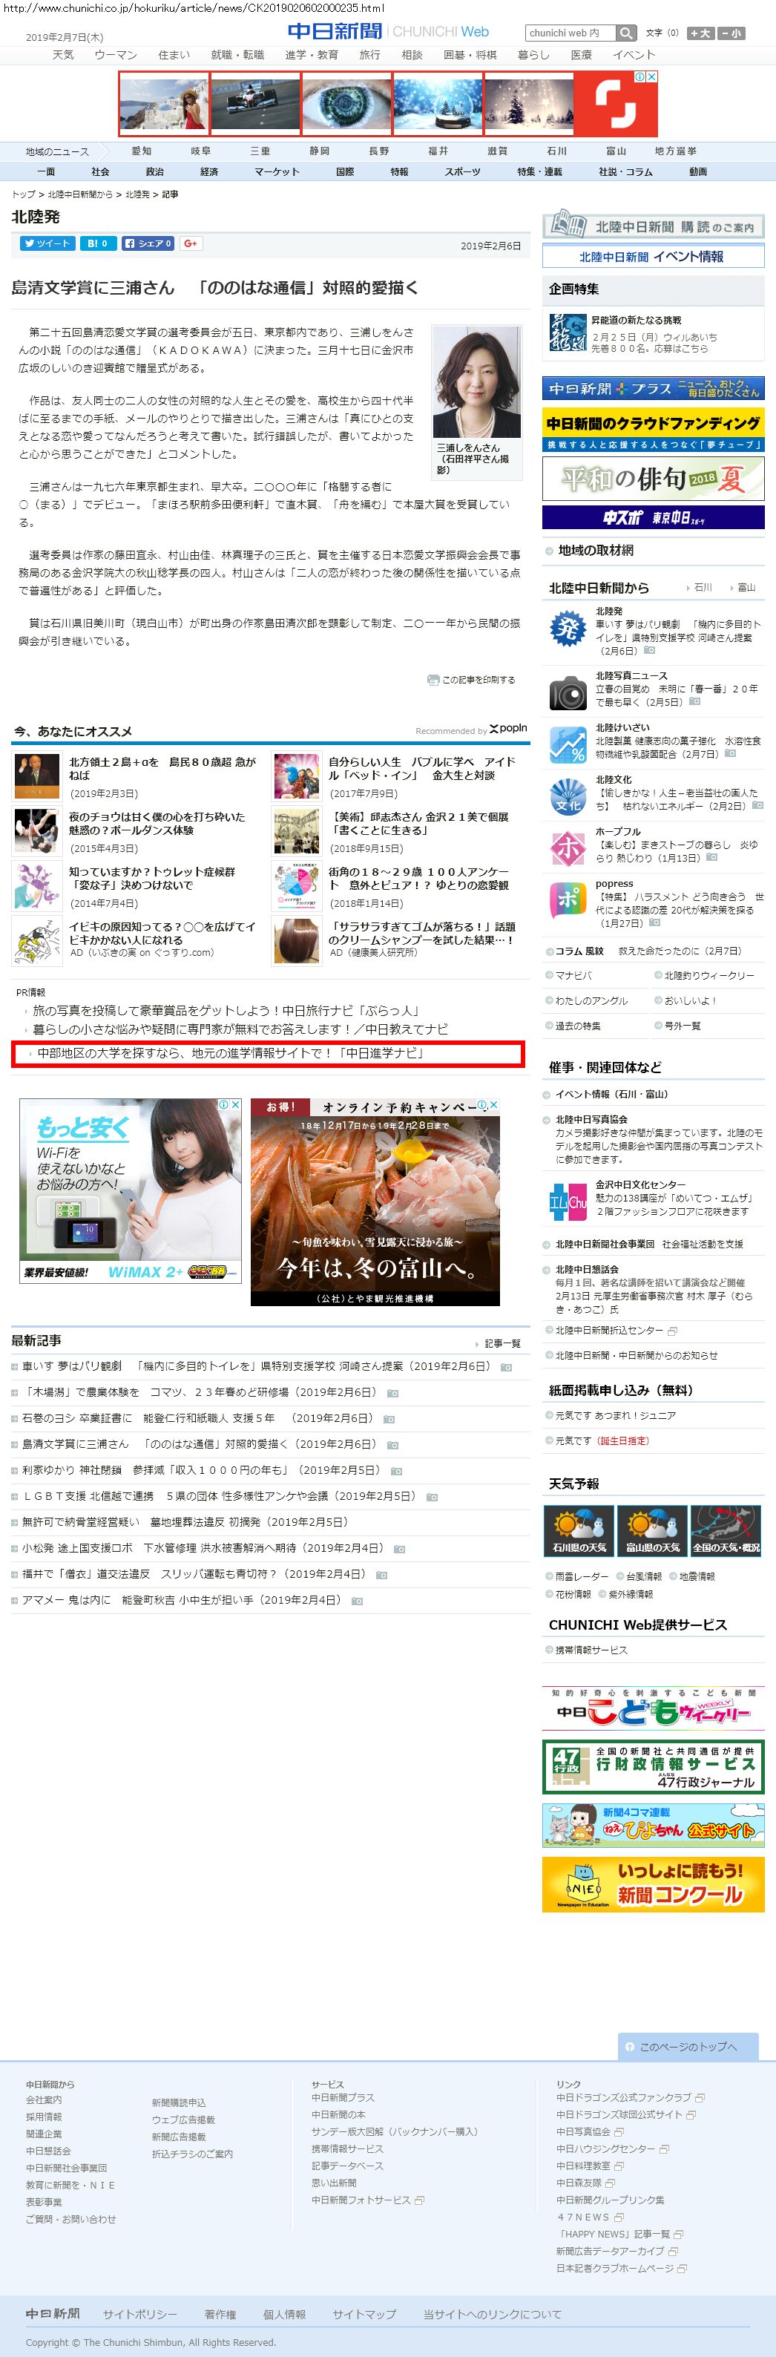This screenshot has height=2357, width=776.
Task: Open 車いす 夢はパリ観劇 latest article
Action: tap(256, 1366)
